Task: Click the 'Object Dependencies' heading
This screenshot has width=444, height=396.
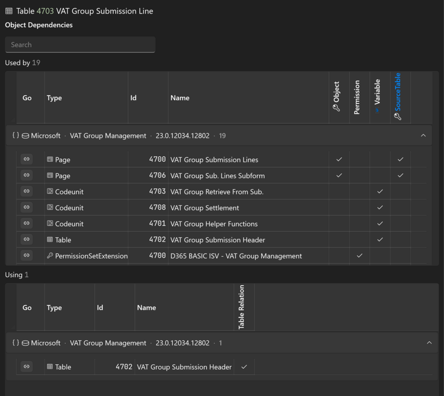Action: [39, 25]
